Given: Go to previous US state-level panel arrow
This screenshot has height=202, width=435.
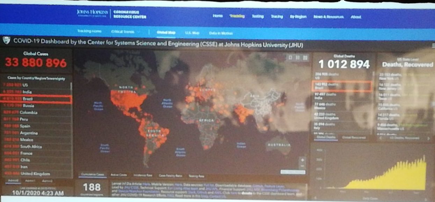Looking at the screenshot, I should pos(380,138).
